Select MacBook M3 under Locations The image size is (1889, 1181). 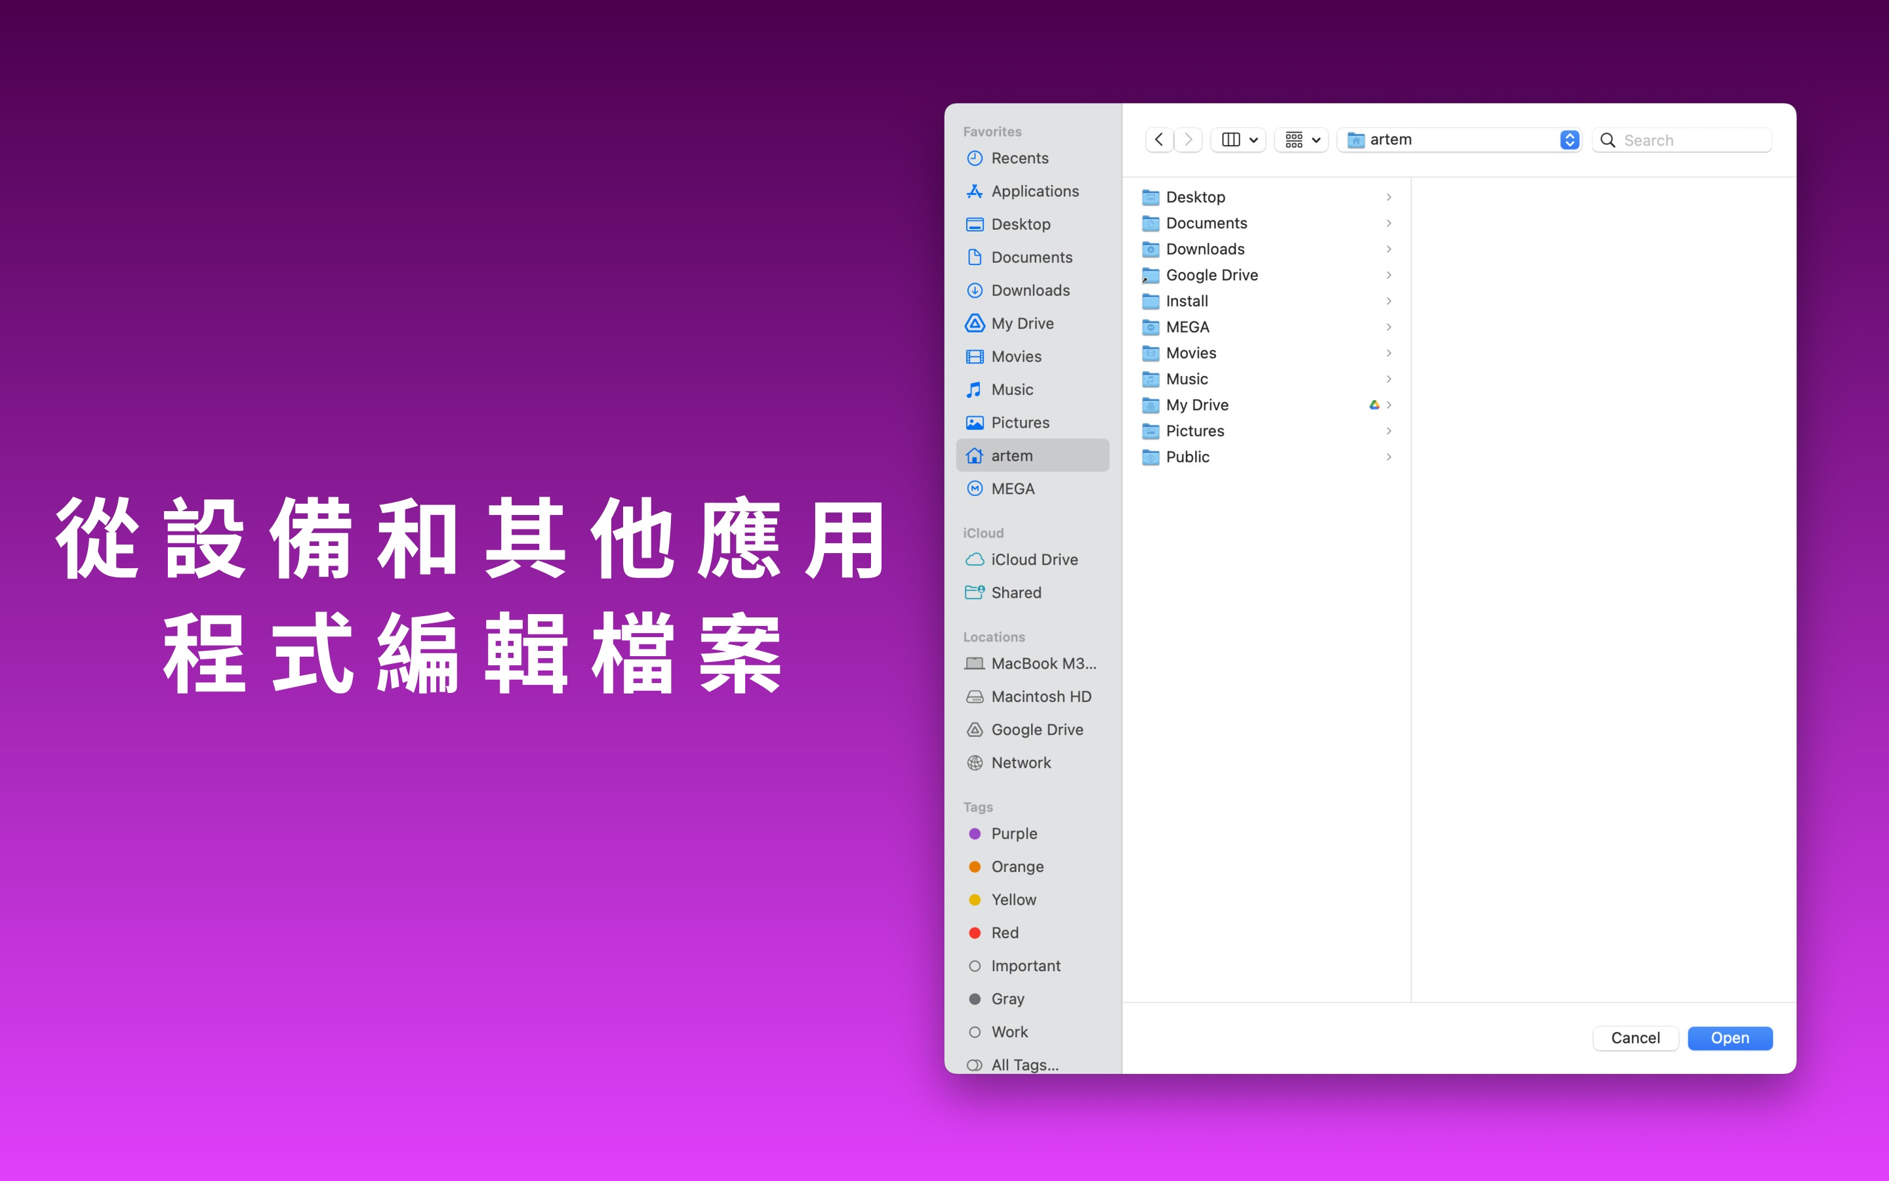point(1032,663)
